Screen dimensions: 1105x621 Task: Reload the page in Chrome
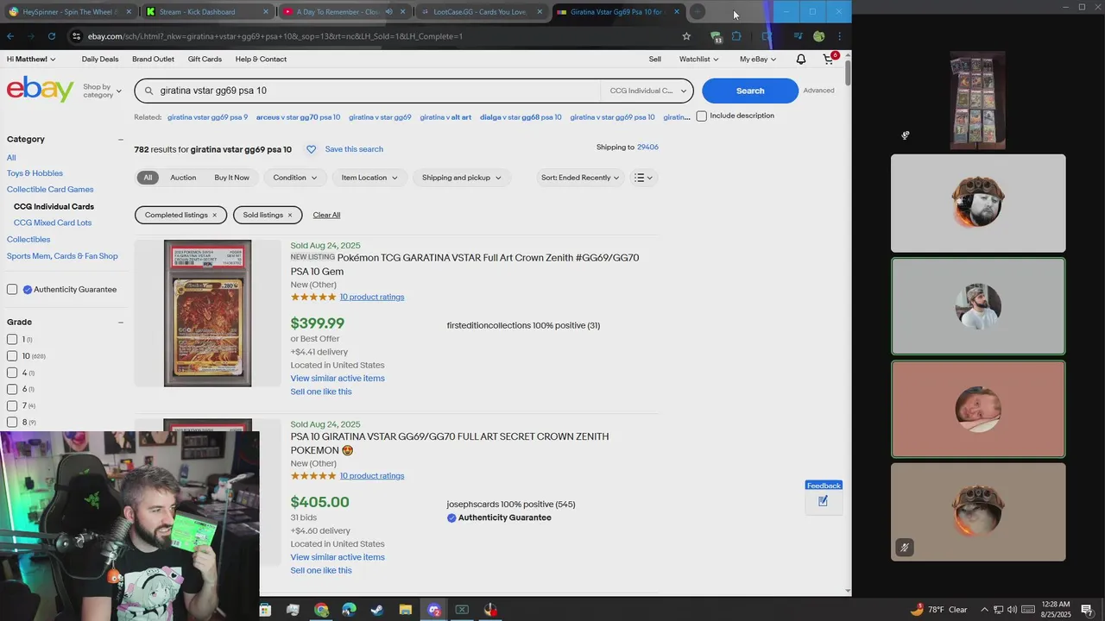[x=52, y=36]
